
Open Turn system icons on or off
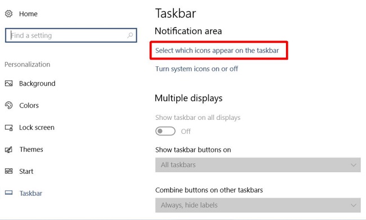click(x=197, y=69)
